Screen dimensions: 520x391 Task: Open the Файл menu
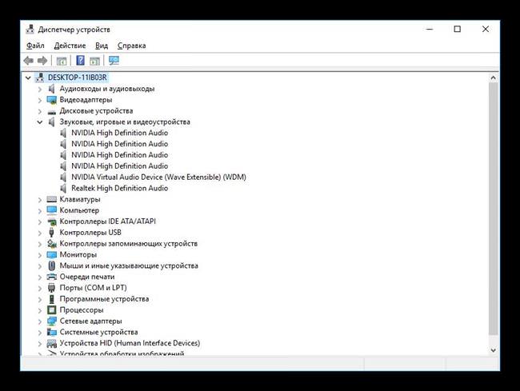[x=35, y=46]
